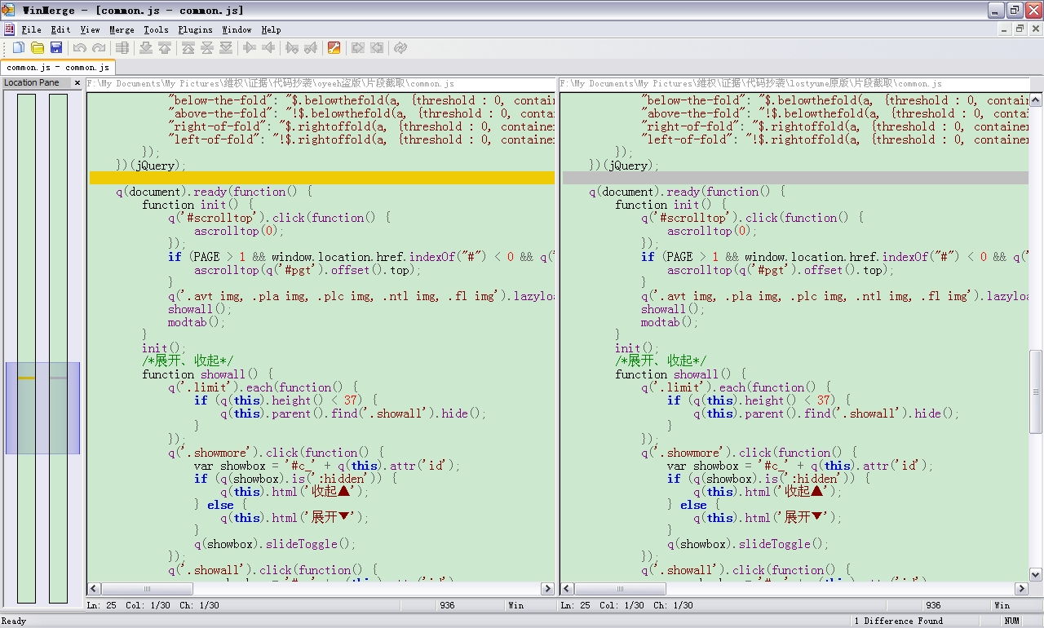
Task: Click Copy Right and Advance icon
Action: click(x=292, y=48)
